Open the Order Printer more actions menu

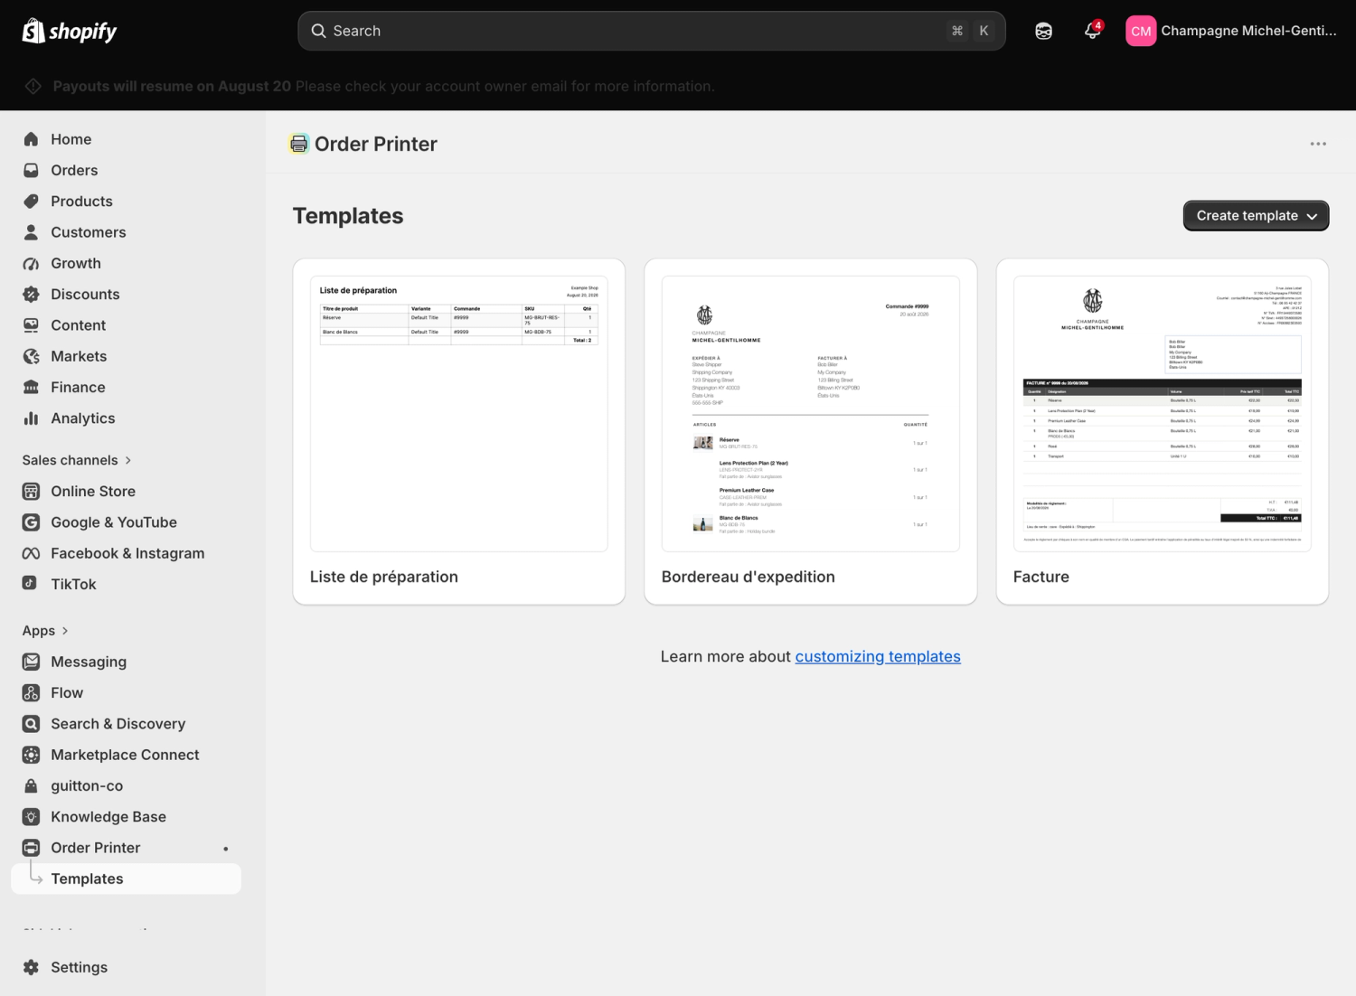pyautogui.click(x=1318, y=144)
